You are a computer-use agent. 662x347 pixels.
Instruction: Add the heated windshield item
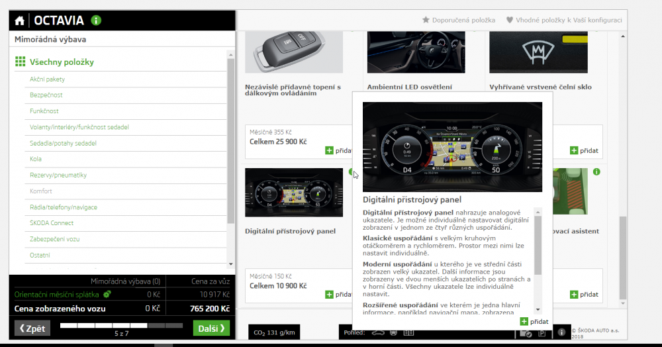pos(584,150)
